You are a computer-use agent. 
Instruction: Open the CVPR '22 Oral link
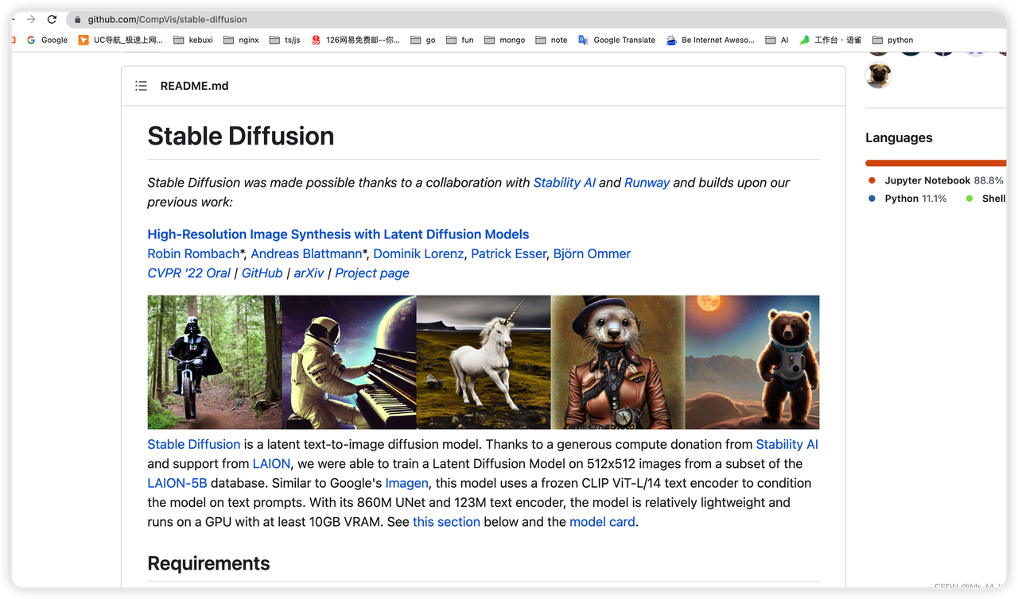[x=188, y=273]
